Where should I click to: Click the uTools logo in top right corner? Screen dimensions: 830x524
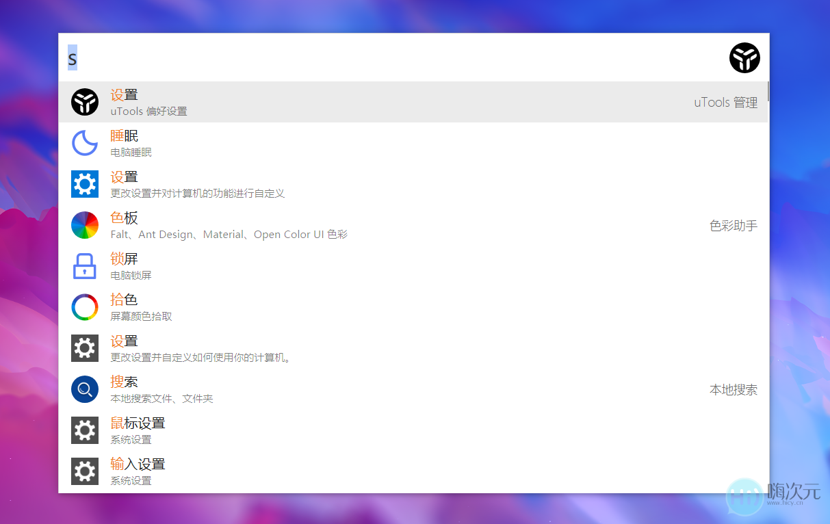tap(744, 58)
